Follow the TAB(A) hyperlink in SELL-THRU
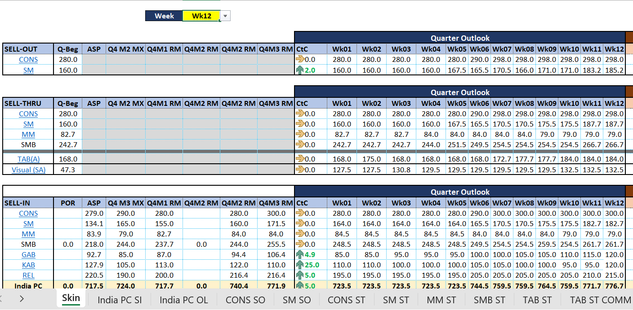Image resolution: width=633 pixels, height=310 pixels. pyautogui.click(x=28, y=159)
